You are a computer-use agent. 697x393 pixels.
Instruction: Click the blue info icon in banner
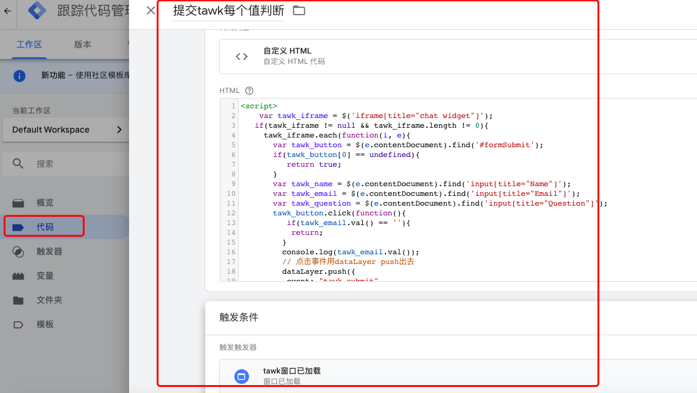19,75
